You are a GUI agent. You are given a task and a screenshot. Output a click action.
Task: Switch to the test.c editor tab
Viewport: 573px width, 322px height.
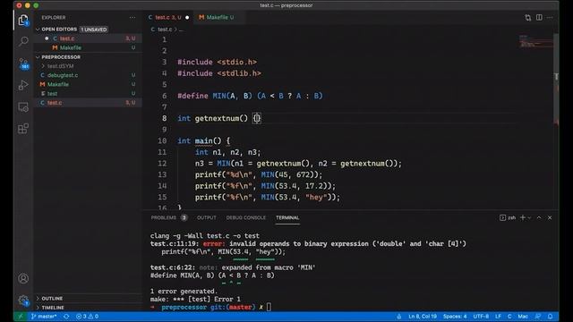pyautogui.click(x=168, y=18)
